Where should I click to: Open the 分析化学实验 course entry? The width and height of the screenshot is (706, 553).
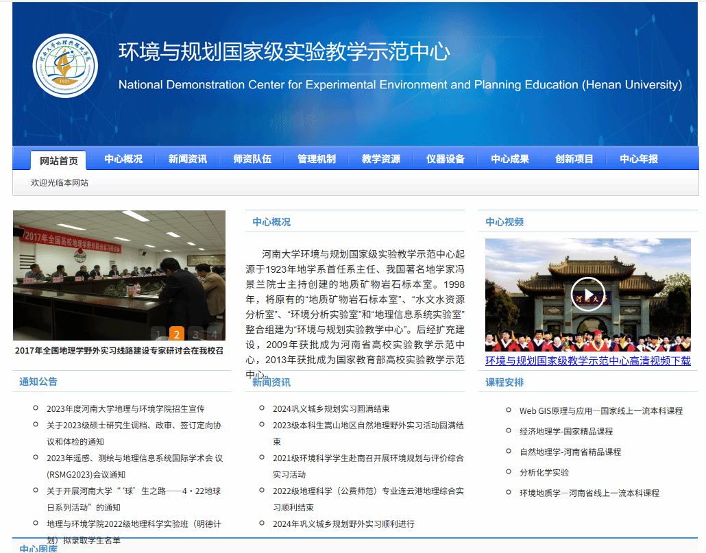(x=544, y=472)
